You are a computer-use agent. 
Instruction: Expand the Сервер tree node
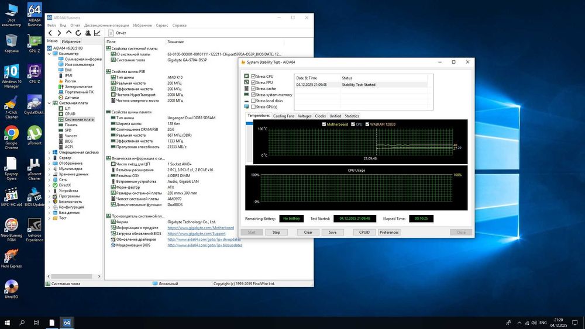(x=49, y=158)
